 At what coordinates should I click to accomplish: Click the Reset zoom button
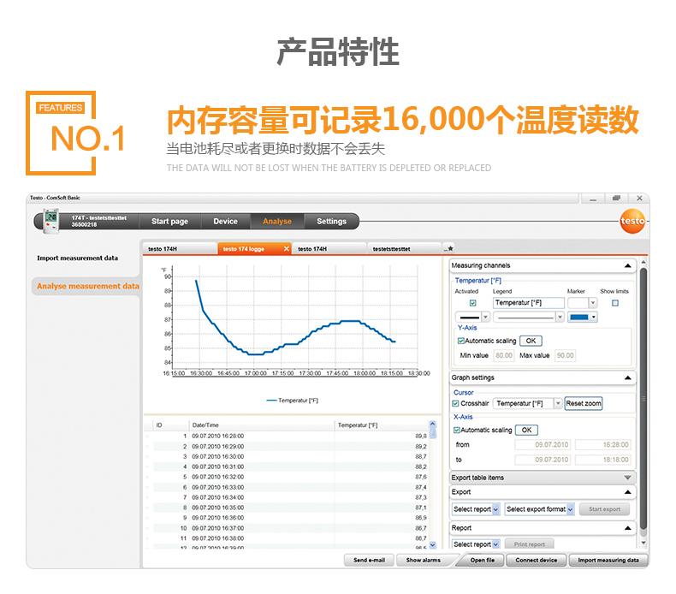pos(584,403)
